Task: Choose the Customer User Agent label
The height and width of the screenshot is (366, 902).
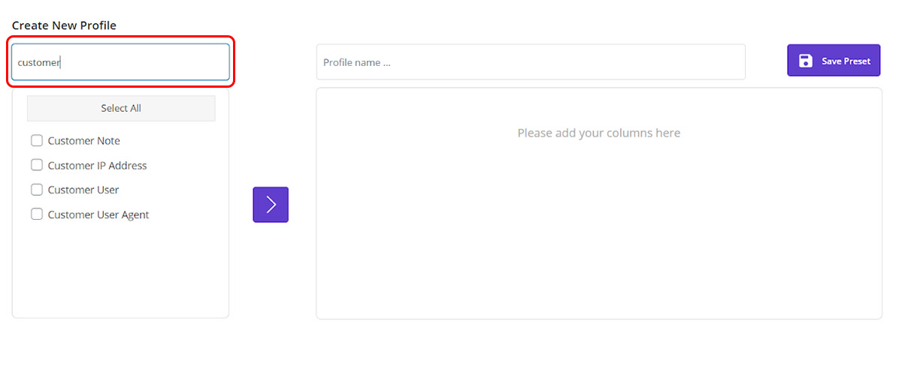Action: [x=98, y=215]
